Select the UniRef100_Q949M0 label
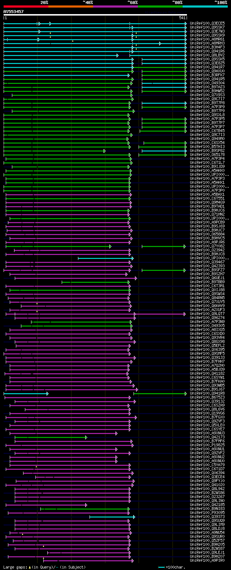The height and width of the screenshot is (570, 231). (x=207, y=139)
